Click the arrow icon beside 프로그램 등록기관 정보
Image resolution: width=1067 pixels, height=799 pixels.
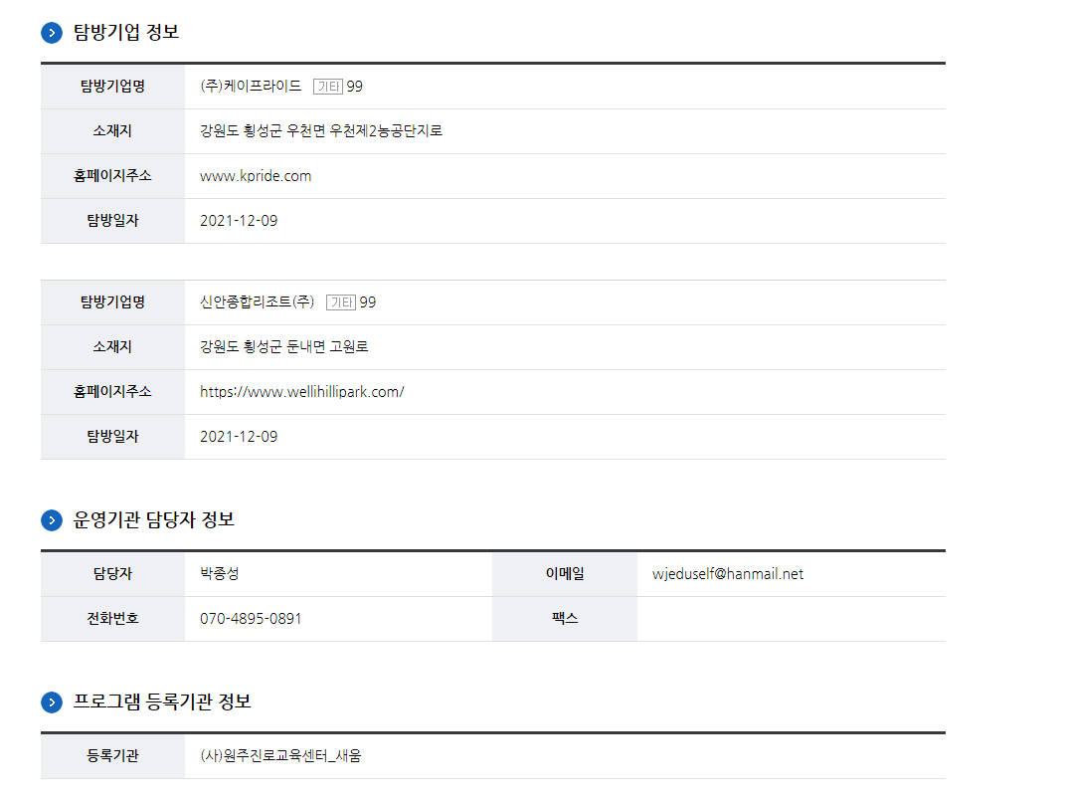(52, 702)
